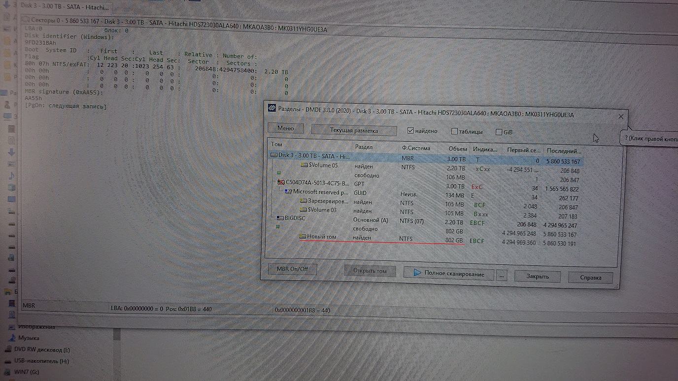Start Полное сканирование
Viewport: 678px width, 381px height.
[448, 274]
